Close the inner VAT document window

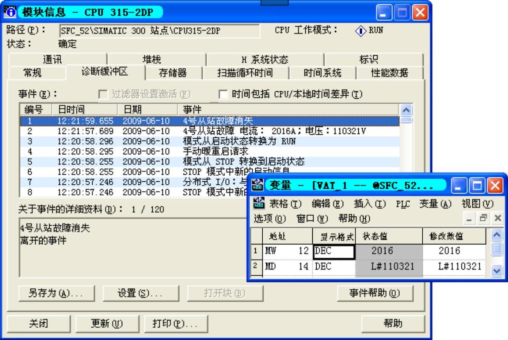(x=498, y=219)
